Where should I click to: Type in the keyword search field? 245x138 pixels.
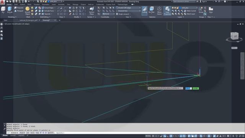point(184,2)
